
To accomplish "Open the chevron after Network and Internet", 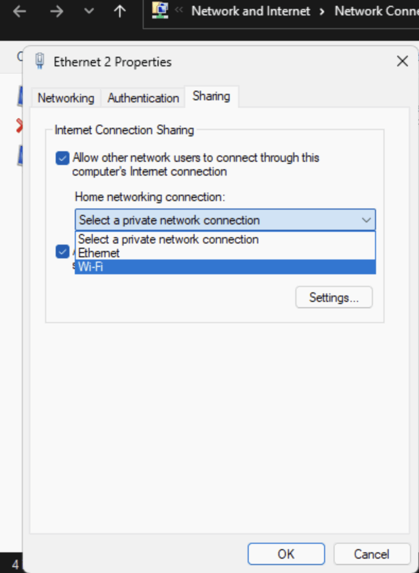I will coord(322,12).
